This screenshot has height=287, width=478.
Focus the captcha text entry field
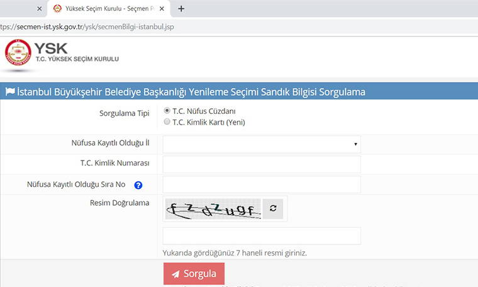262,236
